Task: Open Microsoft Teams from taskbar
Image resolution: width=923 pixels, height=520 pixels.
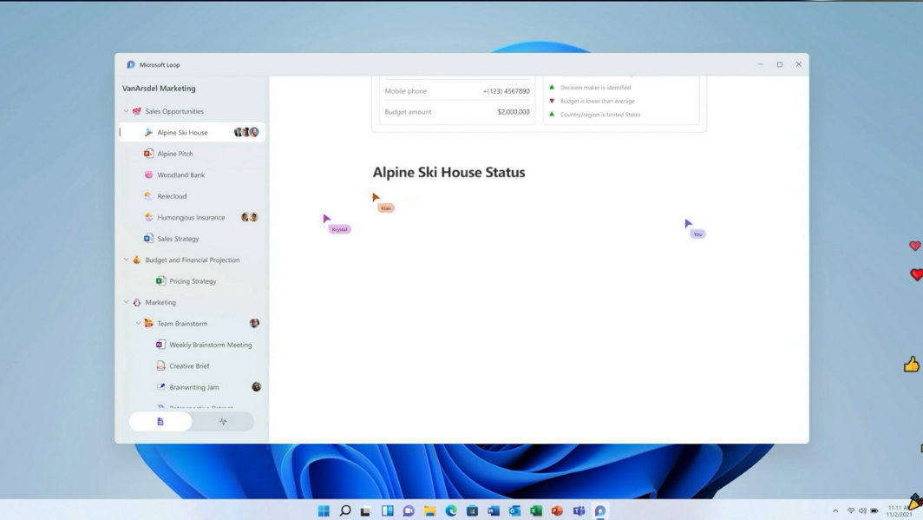Action: (579, 510)
